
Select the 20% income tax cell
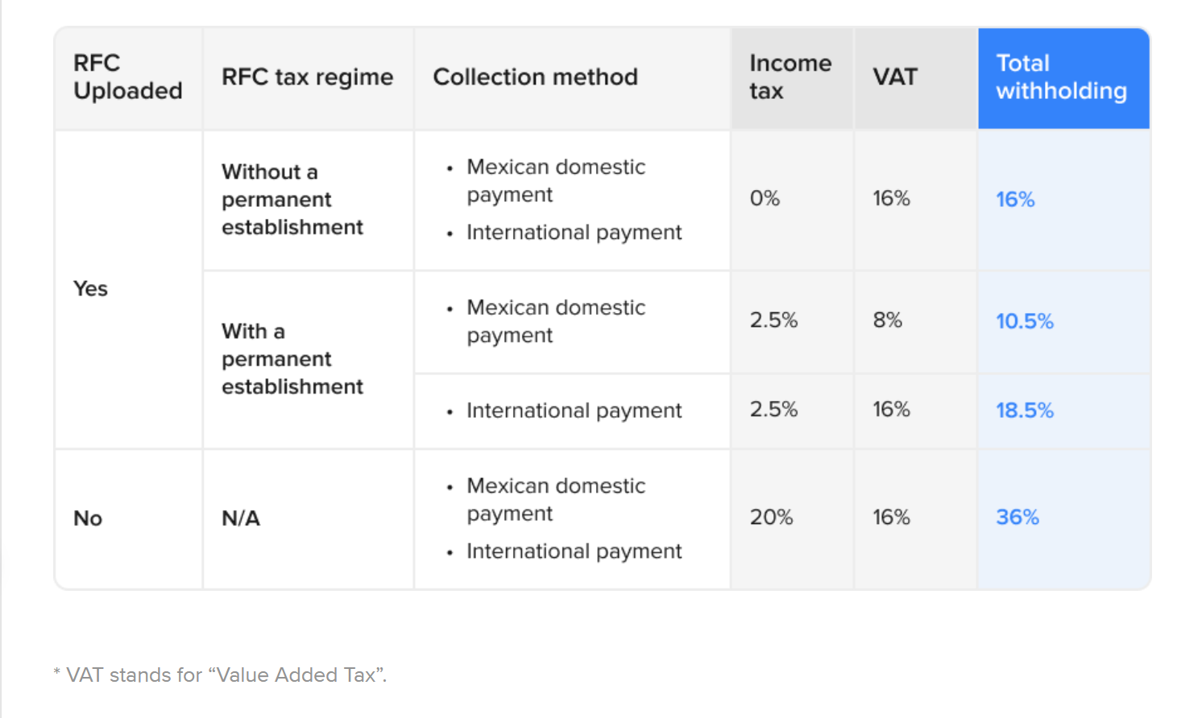coord(771,518)
